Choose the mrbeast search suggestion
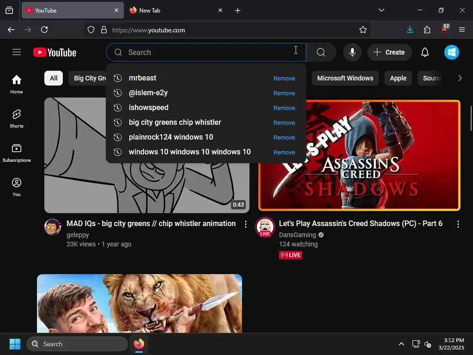Viewport: 473px width, 355px height. coord(205,78)
